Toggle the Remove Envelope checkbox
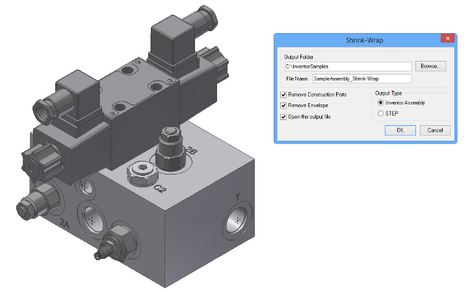Screen dimensions: 468x292 pos(283,106)
